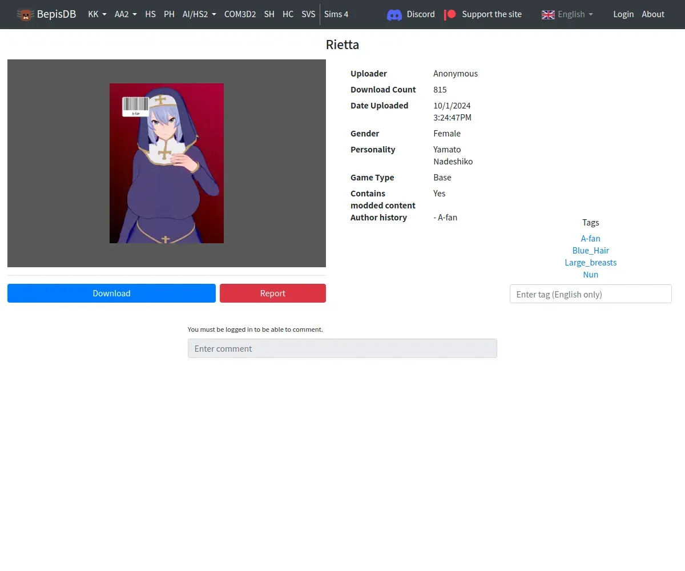Click the Contains modded content label

click(383, 199)
